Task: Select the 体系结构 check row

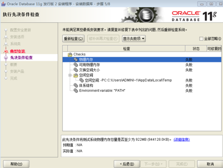Action: (x=142, y=86)
